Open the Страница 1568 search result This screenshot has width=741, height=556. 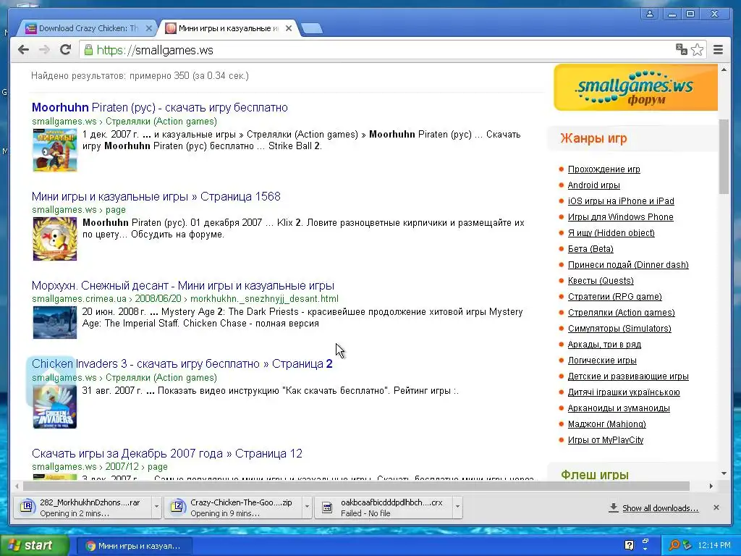(x=156, y=196)
